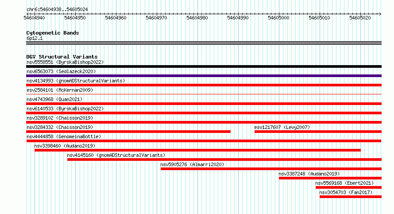Screen dimensions: 394x214
Task: Select the nsv3054703 red bar
Action: (x=351, y=197)
